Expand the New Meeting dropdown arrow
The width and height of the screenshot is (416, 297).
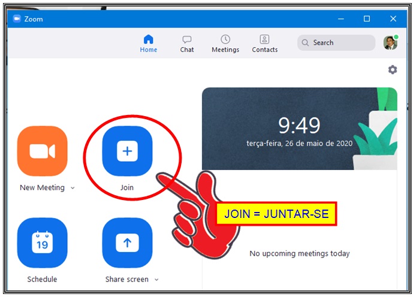[x=73, y=188]
